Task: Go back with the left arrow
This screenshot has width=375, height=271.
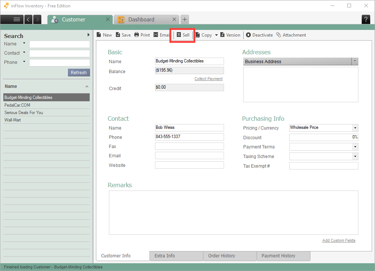Action: pyautogui.click(x=28, y=19)
